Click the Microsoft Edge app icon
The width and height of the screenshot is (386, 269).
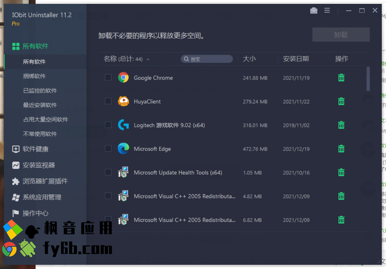click(x=123, y=149)
